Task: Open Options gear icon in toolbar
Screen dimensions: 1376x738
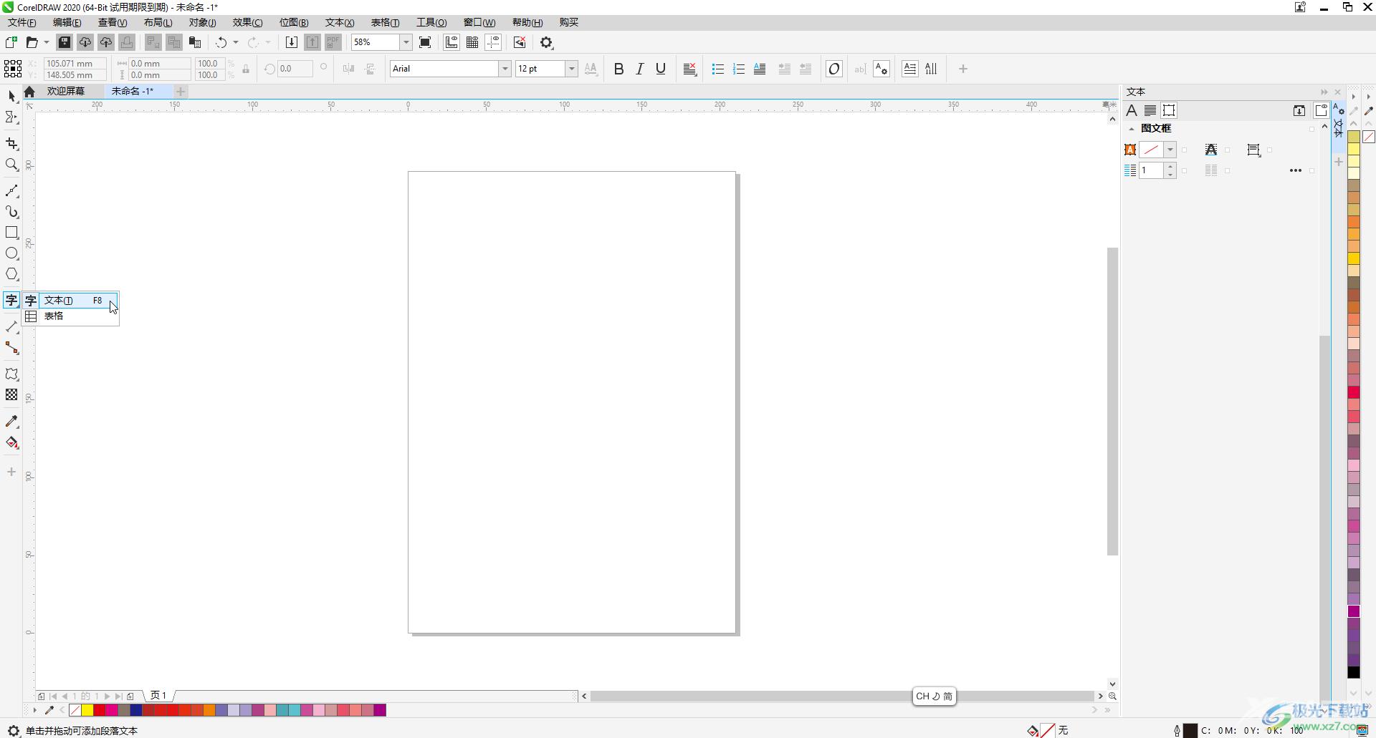Action: (x=546, y=42)
